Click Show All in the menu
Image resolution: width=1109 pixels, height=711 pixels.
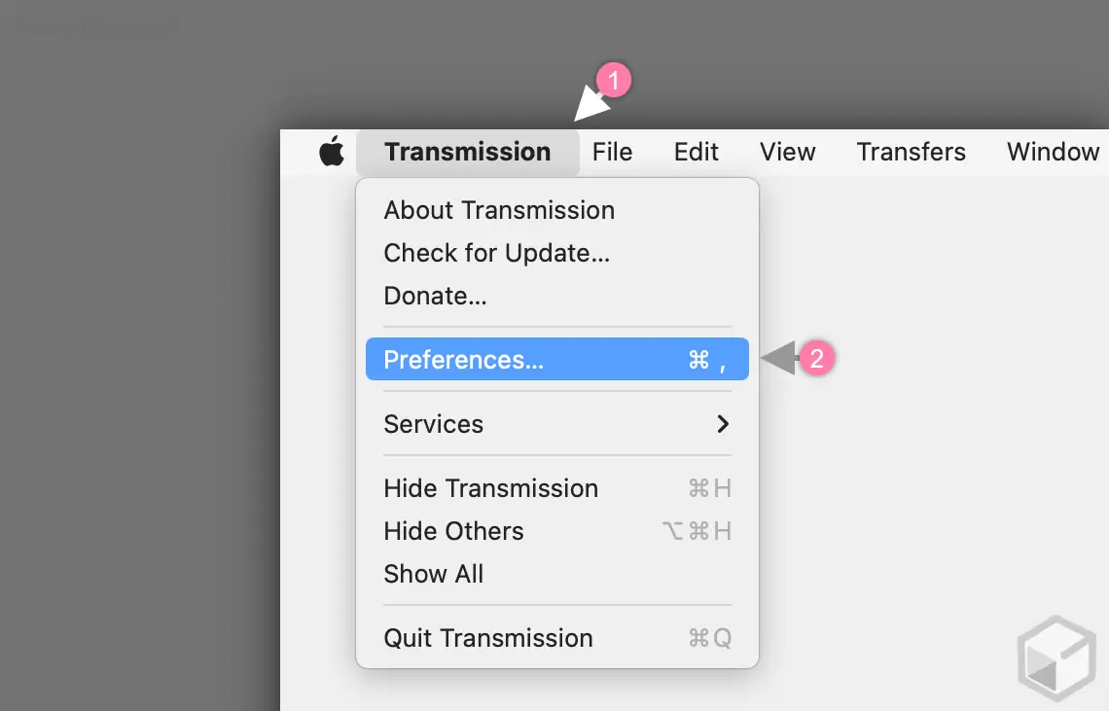pos(433,574)
